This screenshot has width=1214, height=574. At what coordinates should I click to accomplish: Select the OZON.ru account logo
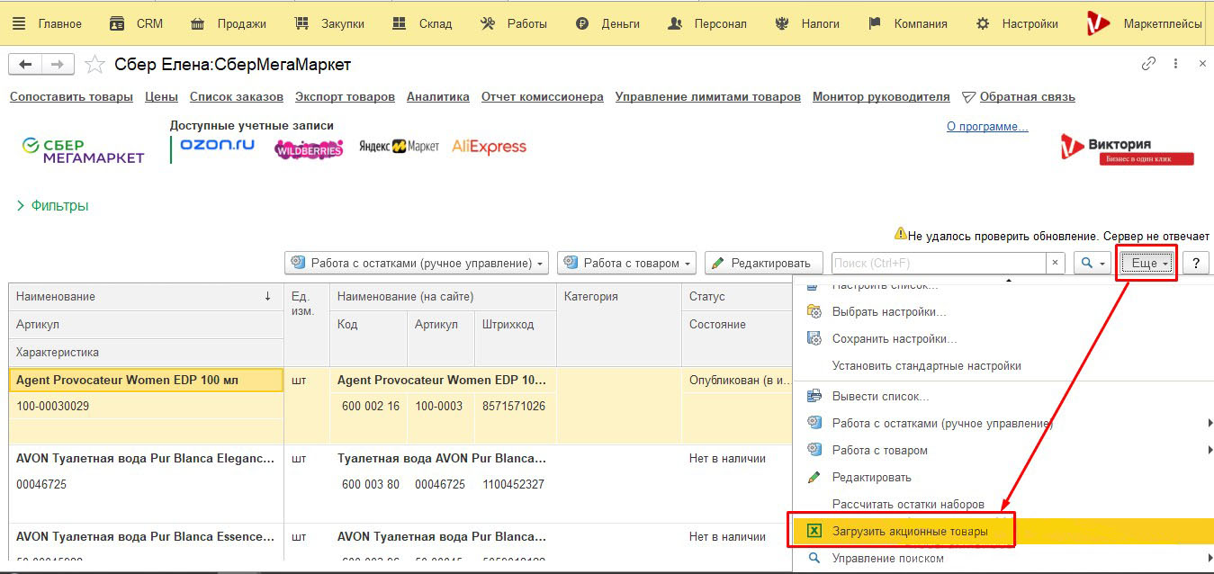coord(217,145)
